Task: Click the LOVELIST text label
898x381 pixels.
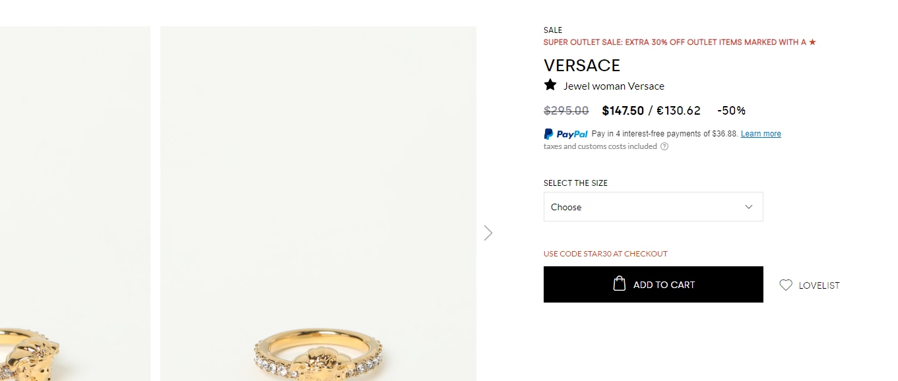Action: pyautogui.click(x=819, y=285)
